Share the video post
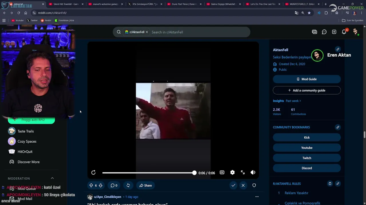Viewport: 366px width, 205px height. click(x=146, y=185)
